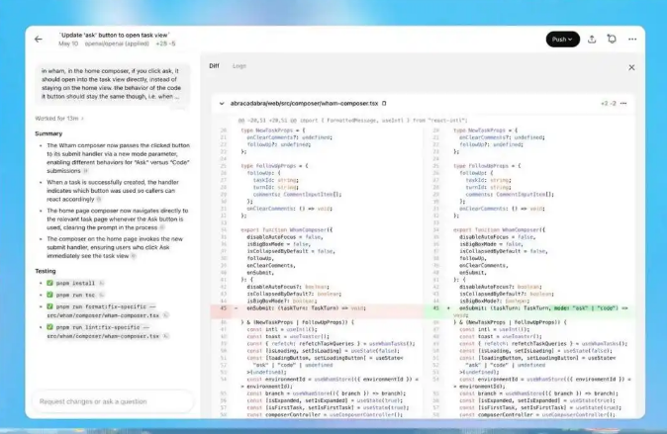Go back using the left arrow icon
The height and width of the screenshot is (434, 667).
(39, 40)
